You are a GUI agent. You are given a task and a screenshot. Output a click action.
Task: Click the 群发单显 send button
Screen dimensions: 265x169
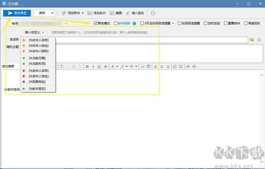pyautogui.click(x=17, y=13)
